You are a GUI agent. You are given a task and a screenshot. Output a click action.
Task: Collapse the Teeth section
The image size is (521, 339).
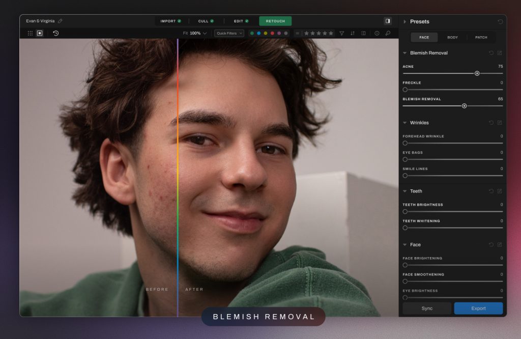tap(404, 191)
